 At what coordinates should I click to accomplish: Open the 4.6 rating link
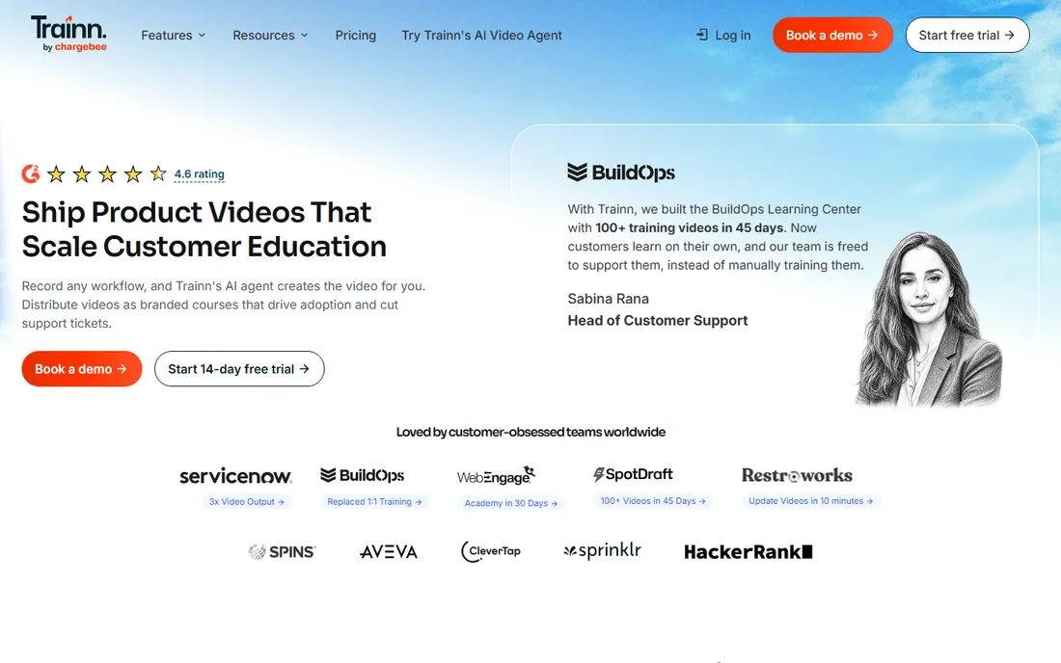click(199, 174)
